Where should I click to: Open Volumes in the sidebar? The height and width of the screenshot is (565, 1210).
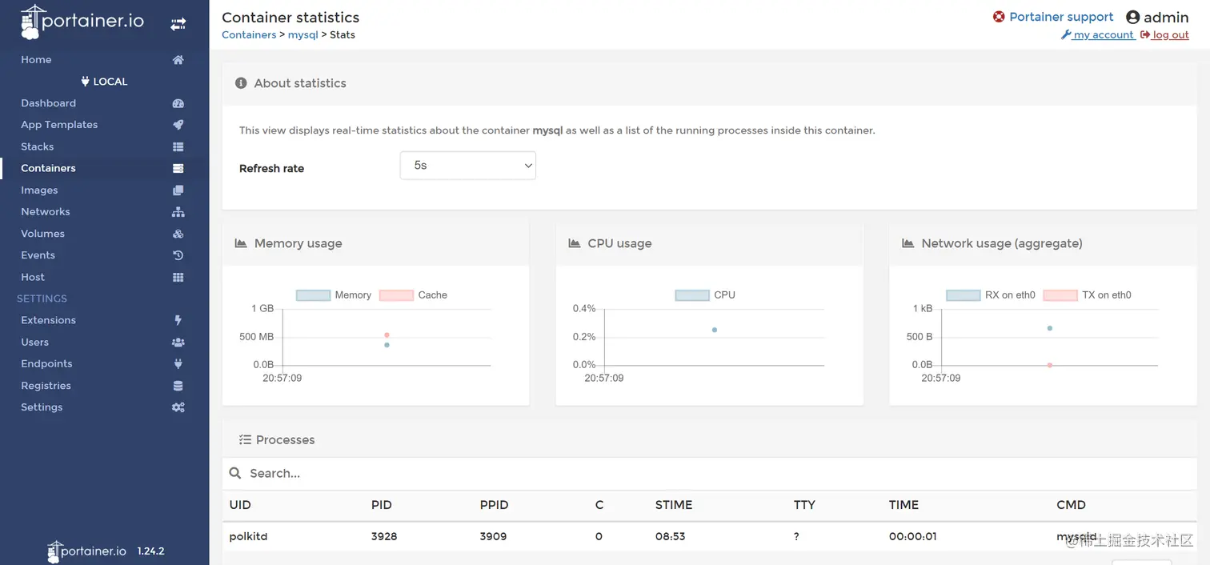pyautogui.click(x=42, y=234)
